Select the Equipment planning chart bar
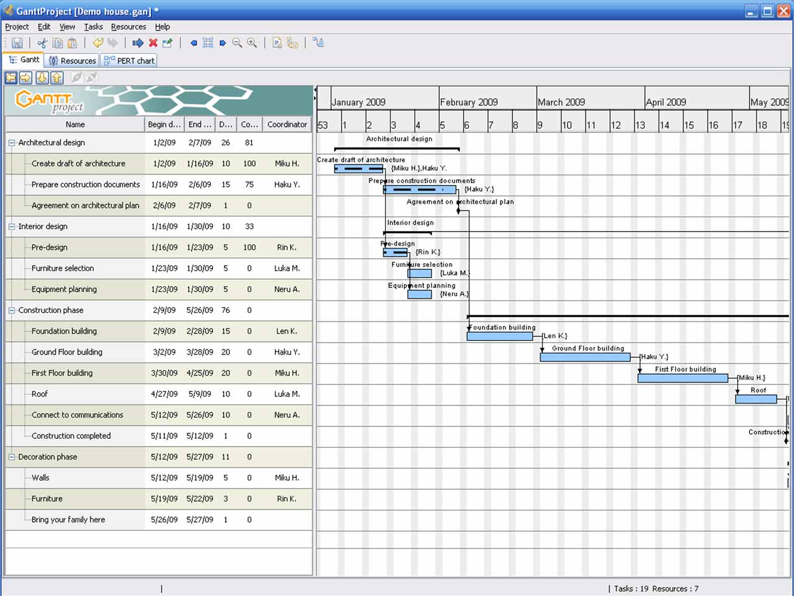 pyautogui.click(x=420, y=294)
